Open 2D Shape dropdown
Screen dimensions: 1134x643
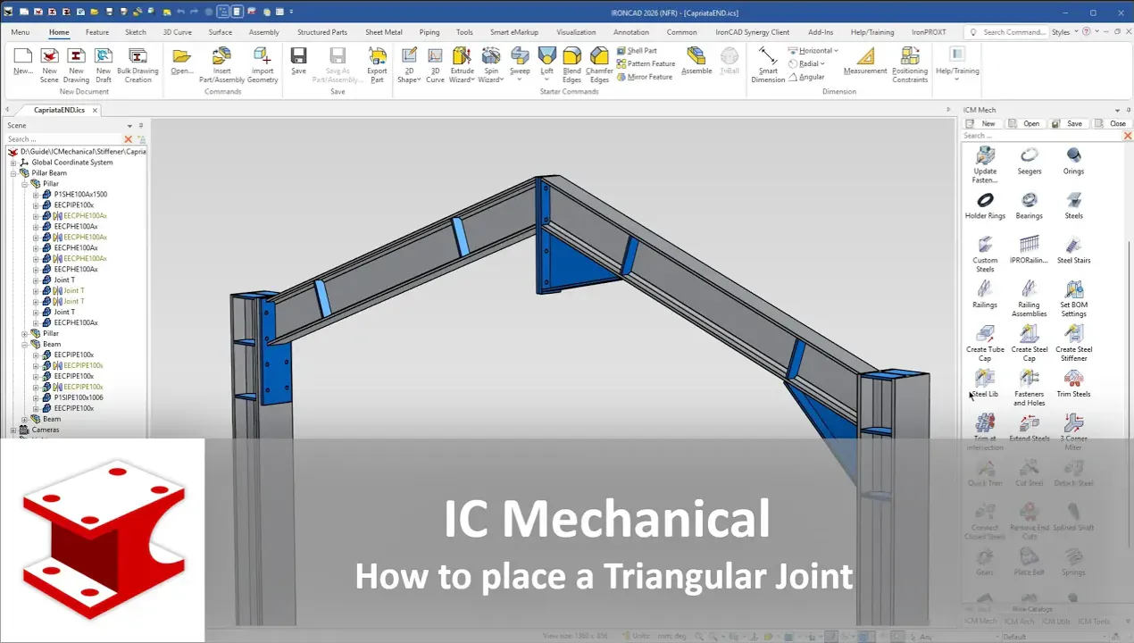tap(418, 79)
